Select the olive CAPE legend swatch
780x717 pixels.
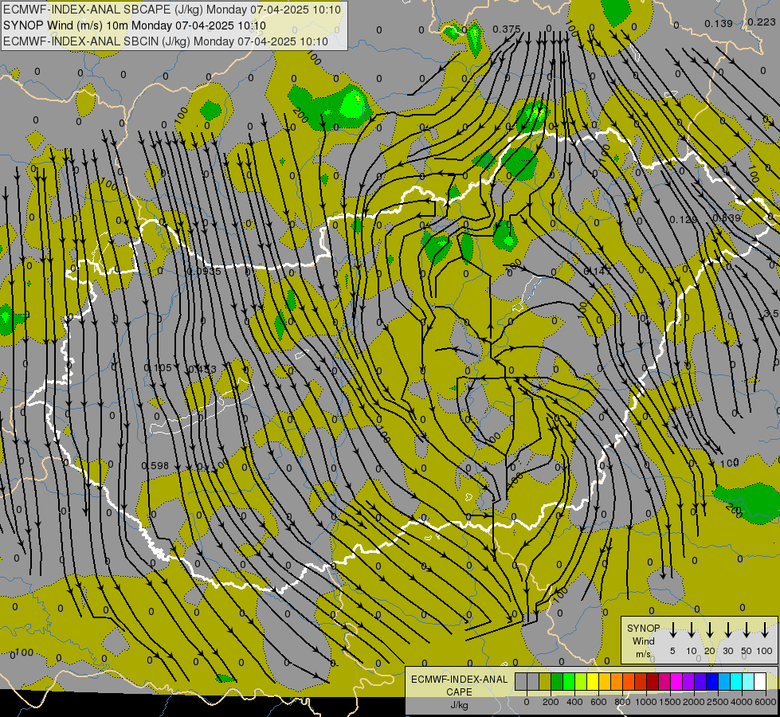(545, 681)
